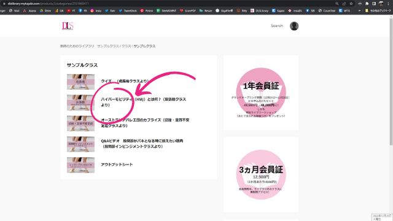Open the user avatar profile menu
The height and width of the screenshot is (221, 393).
pos(294,26)
